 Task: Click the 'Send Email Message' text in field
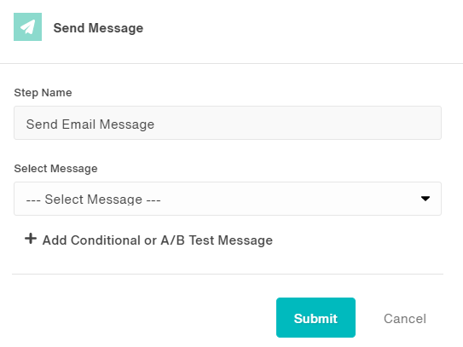point(90,124)
